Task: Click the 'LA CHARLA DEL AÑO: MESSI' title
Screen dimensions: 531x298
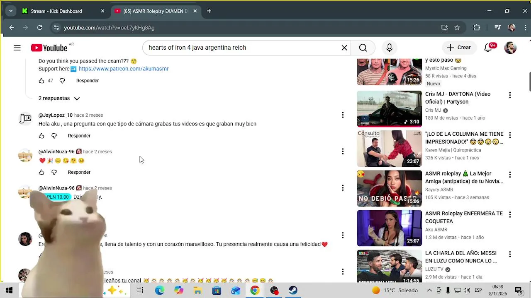Action: (461, 257)
